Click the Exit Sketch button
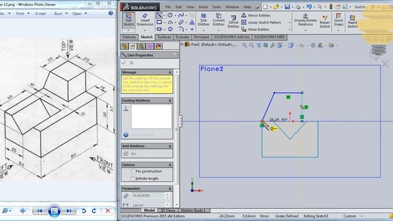The width and height of the screenshot is (393, 221). coord(128,20)
